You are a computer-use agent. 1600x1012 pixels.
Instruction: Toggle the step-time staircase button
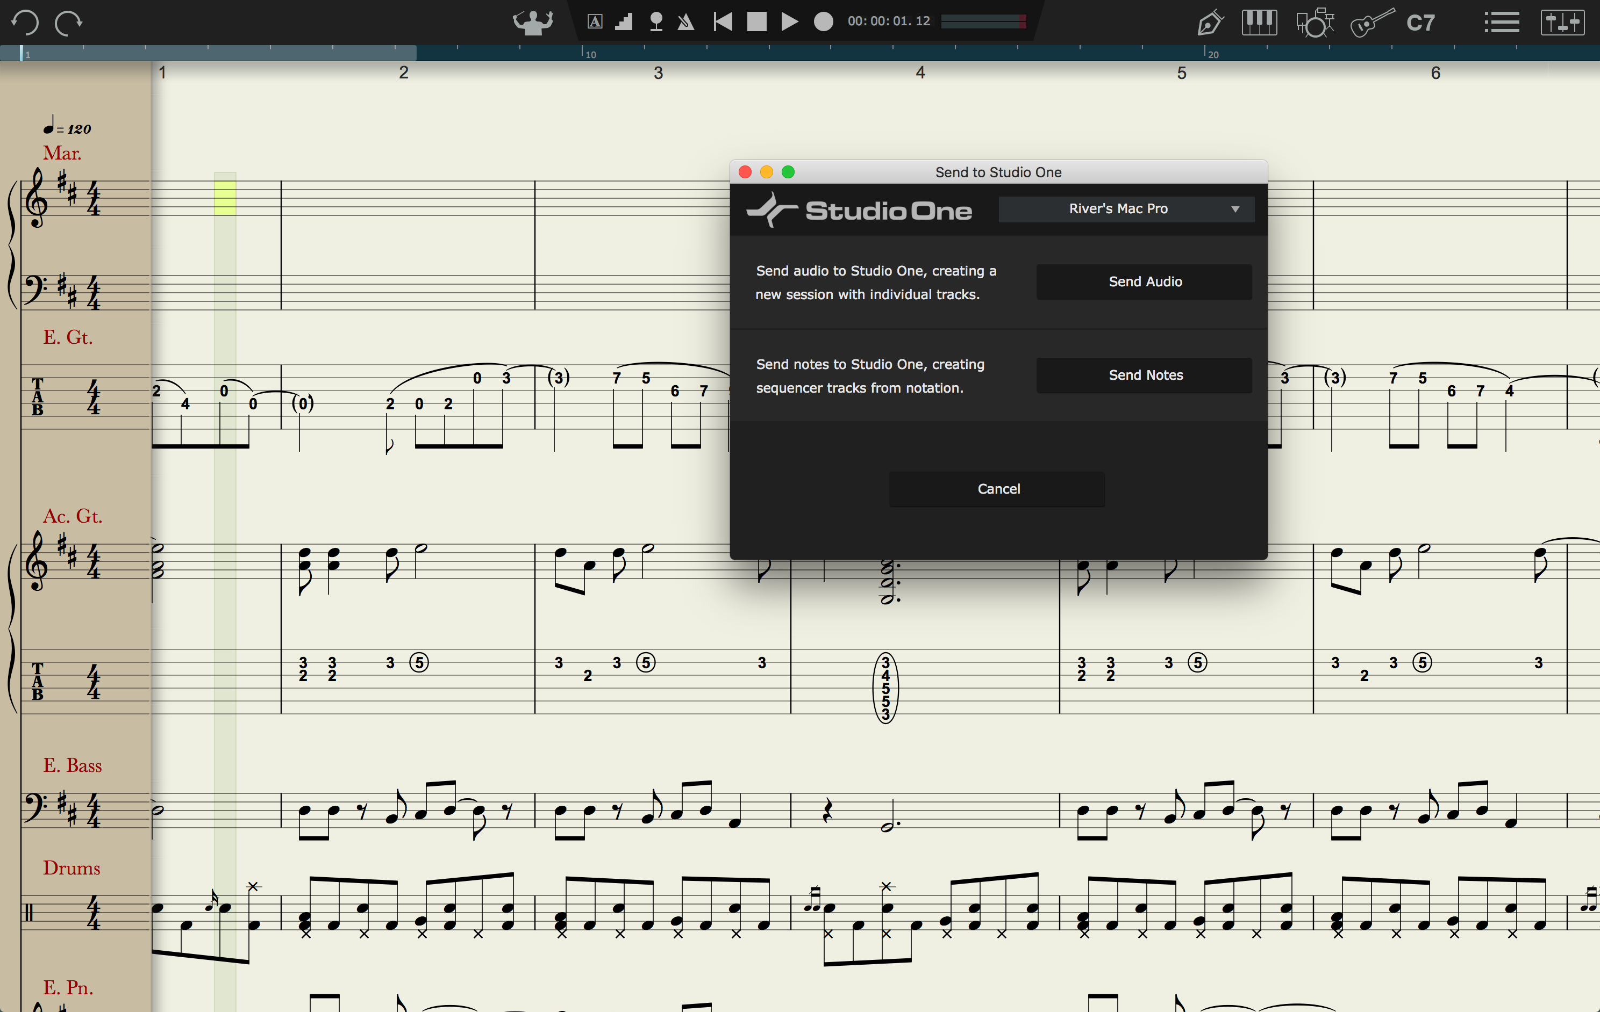click(x=624, y=22)
